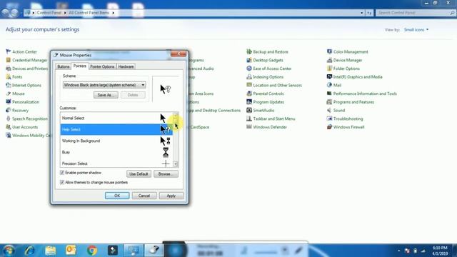Click the Use Default button
Image resolution: width=457 pixels, height=257 pixels.
pos(139,174)
